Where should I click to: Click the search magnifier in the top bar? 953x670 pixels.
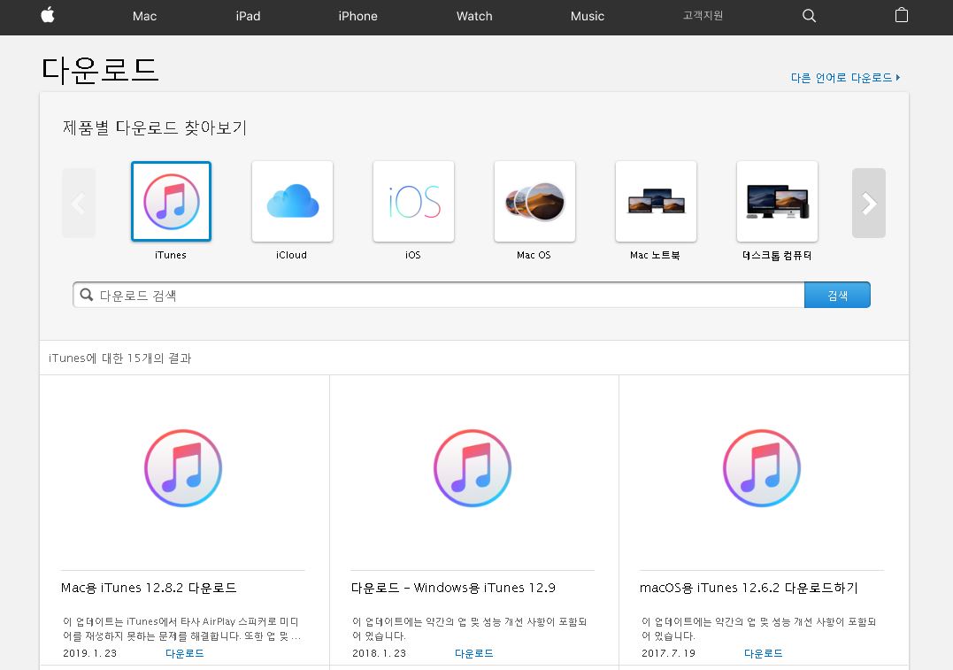[x=809, y=16]
